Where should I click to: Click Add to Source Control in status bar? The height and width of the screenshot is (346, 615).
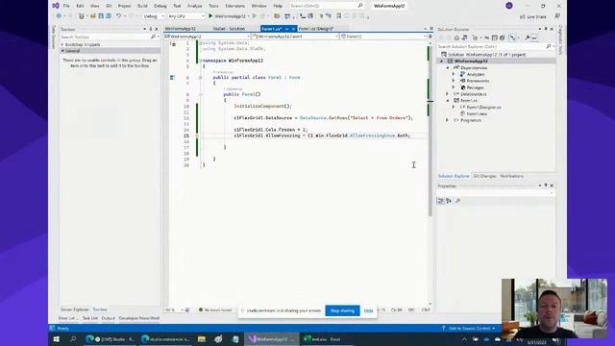(x=469, y=329)
